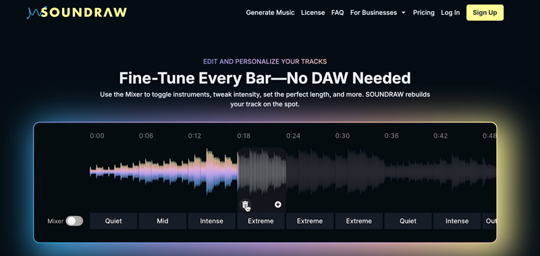Click the Edit and Personalize Your Tracks text
Image resolution: width=540 pixels, height=256 pixels.
tap(265, 61)
